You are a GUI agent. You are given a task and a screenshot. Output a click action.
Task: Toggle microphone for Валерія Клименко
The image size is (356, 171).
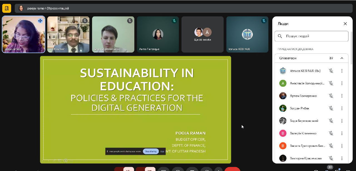point(331,133)
